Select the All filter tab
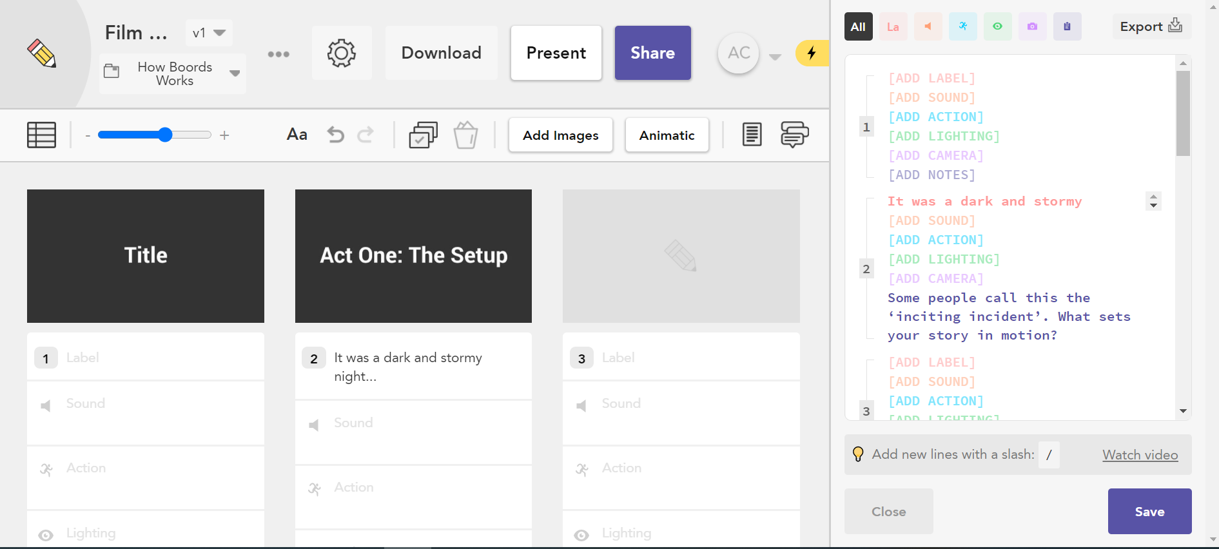The height and width of the screenshot is (549, 1219). click(x=858, y=26)
